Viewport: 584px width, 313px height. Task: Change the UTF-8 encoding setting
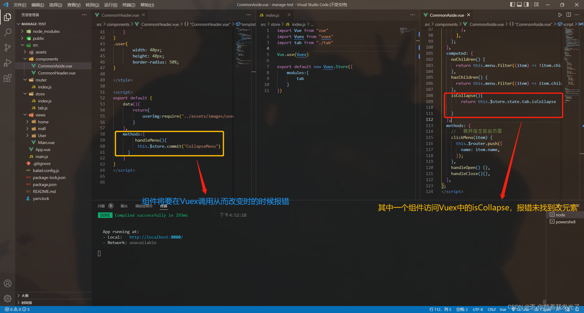pos(478,309)
